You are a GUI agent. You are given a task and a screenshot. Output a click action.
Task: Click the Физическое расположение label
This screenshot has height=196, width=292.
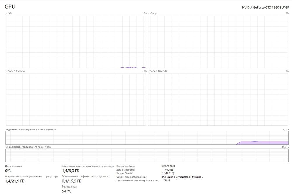pyautogui.click(x=132, y=177)
